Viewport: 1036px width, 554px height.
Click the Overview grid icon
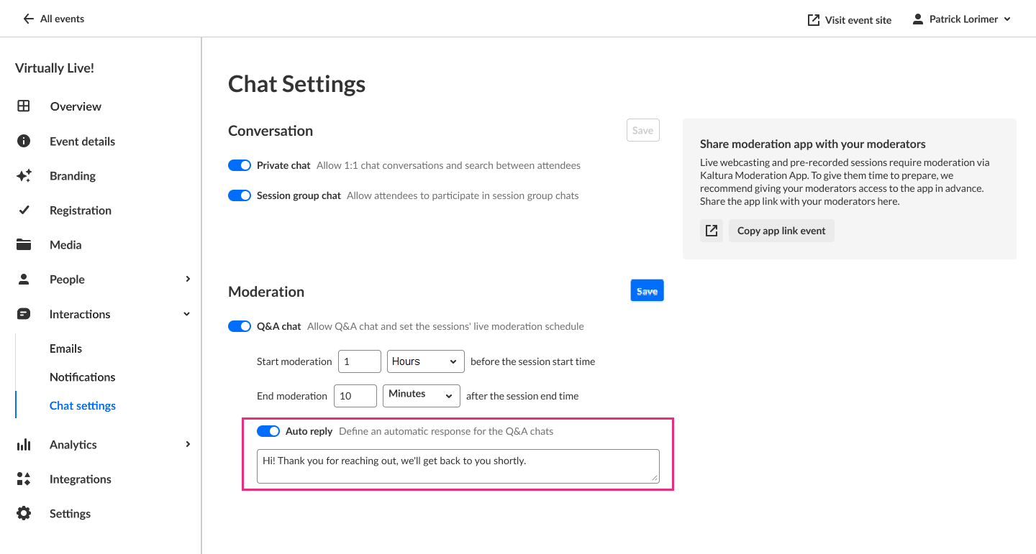pos(24,106)
